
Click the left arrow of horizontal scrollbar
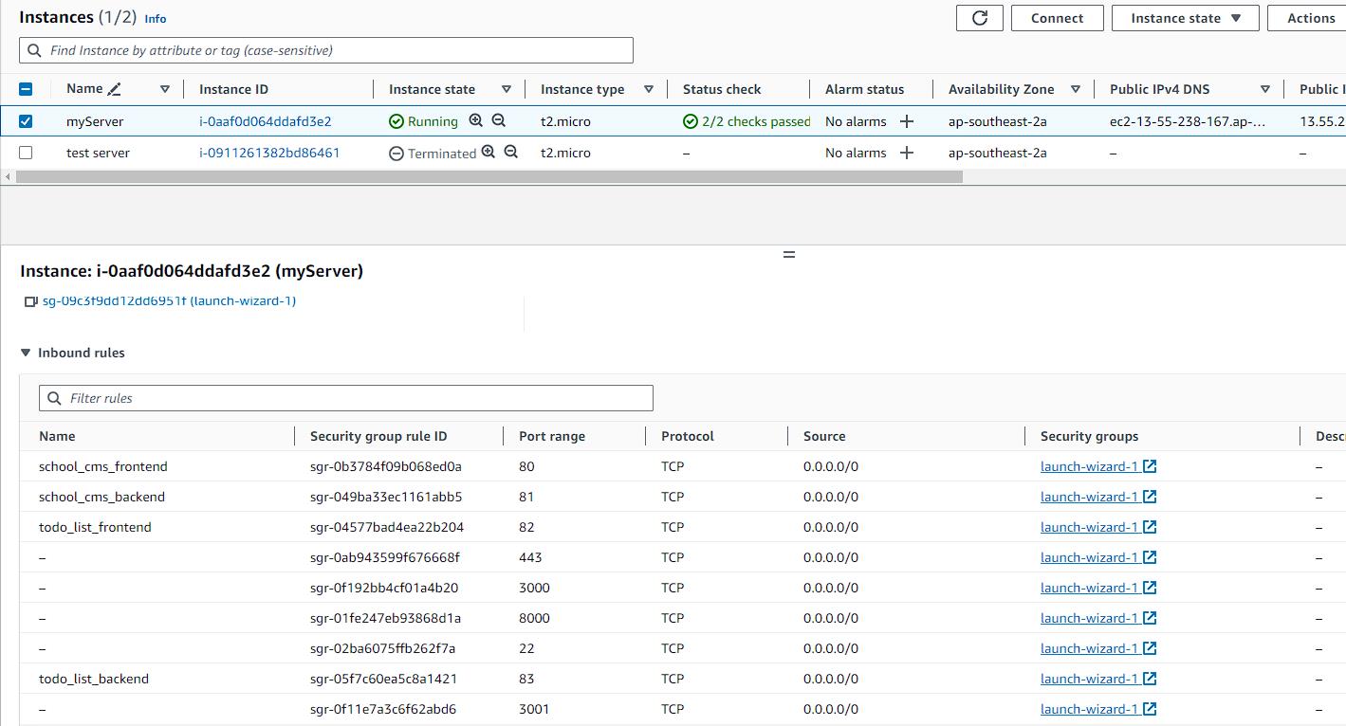(x=9, y=176)
